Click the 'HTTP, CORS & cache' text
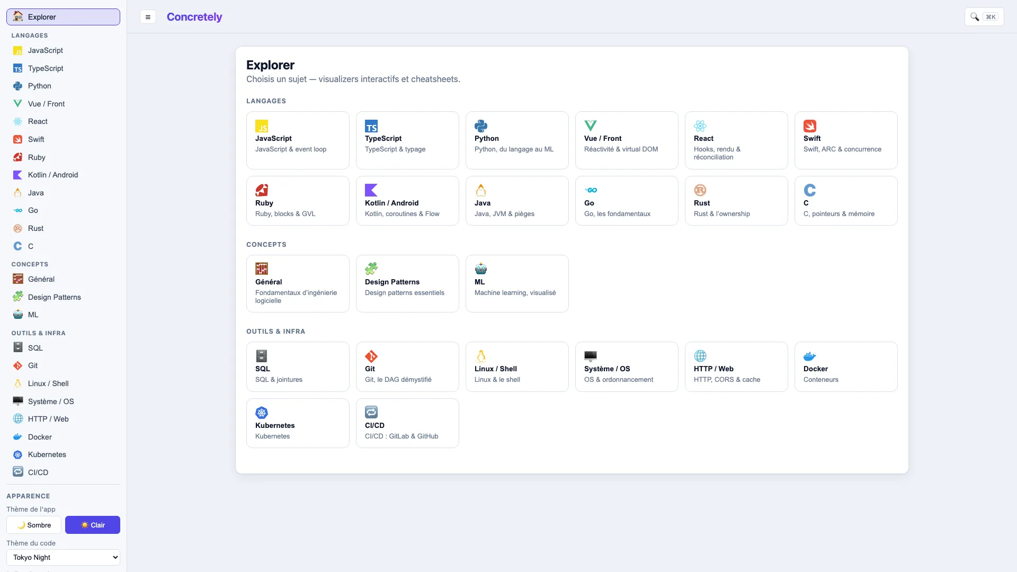Viewport: 1017px width, 572px height. pos(727,380)
